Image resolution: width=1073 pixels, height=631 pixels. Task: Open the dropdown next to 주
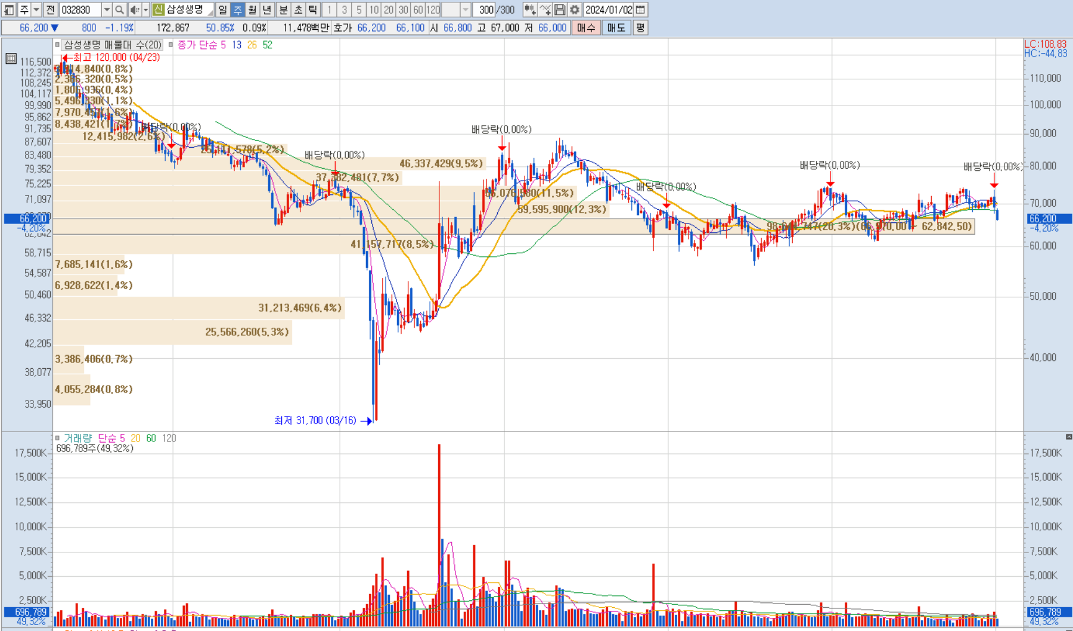point(36,10)
